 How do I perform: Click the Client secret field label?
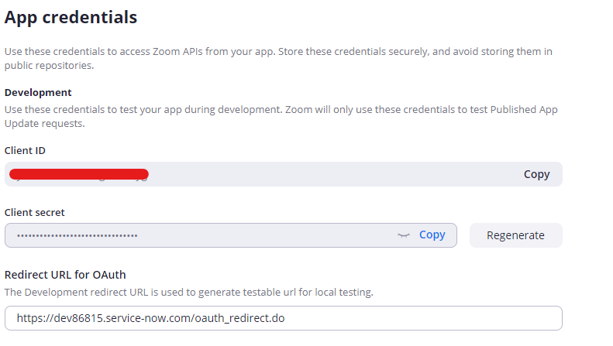(34, 212)
